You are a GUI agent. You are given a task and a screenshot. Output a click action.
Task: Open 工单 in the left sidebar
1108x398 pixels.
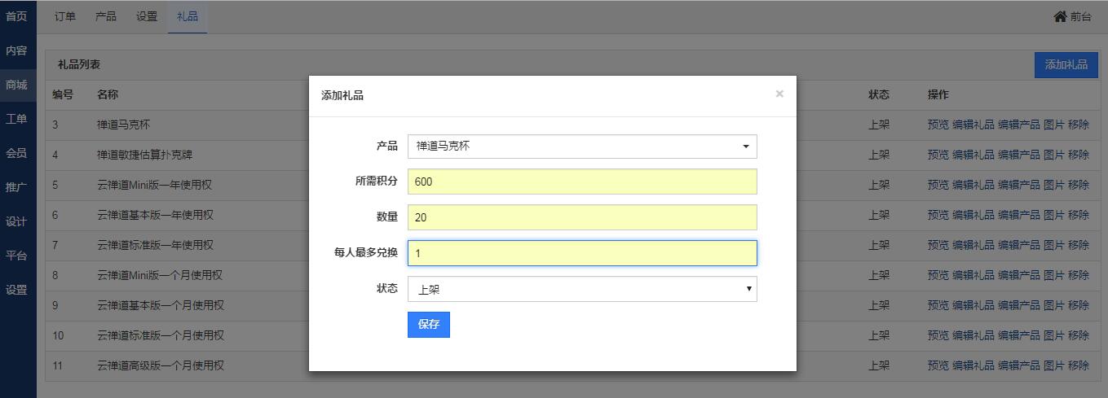16,119
